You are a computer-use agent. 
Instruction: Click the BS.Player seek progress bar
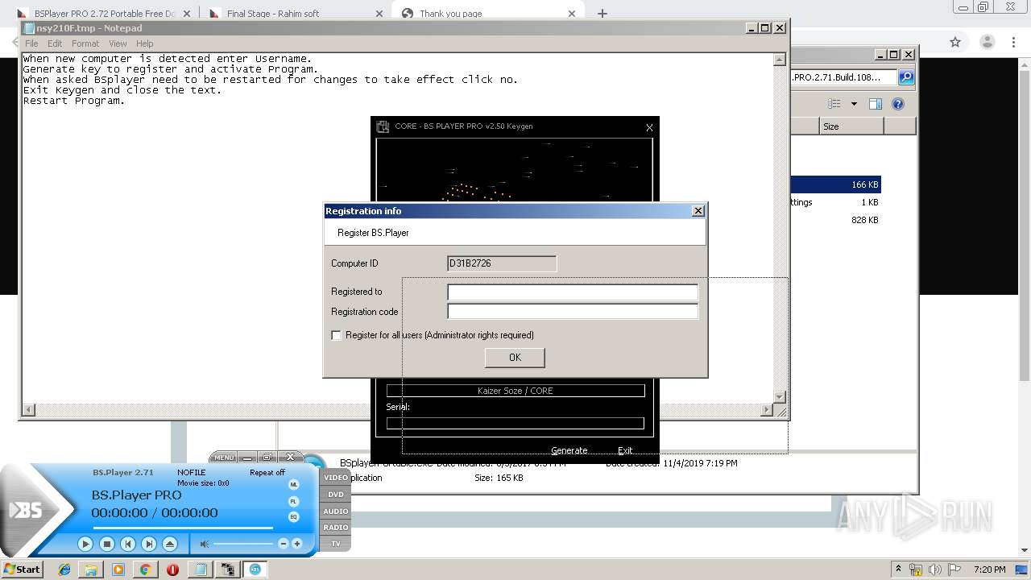(x=183, y=528)
